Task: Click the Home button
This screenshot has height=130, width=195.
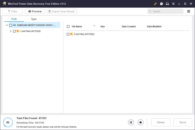Action: click(x=161, y=122)
